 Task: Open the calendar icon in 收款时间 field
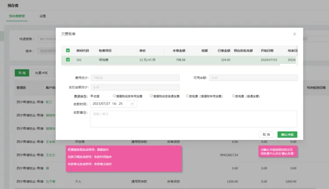click(132, 104)
